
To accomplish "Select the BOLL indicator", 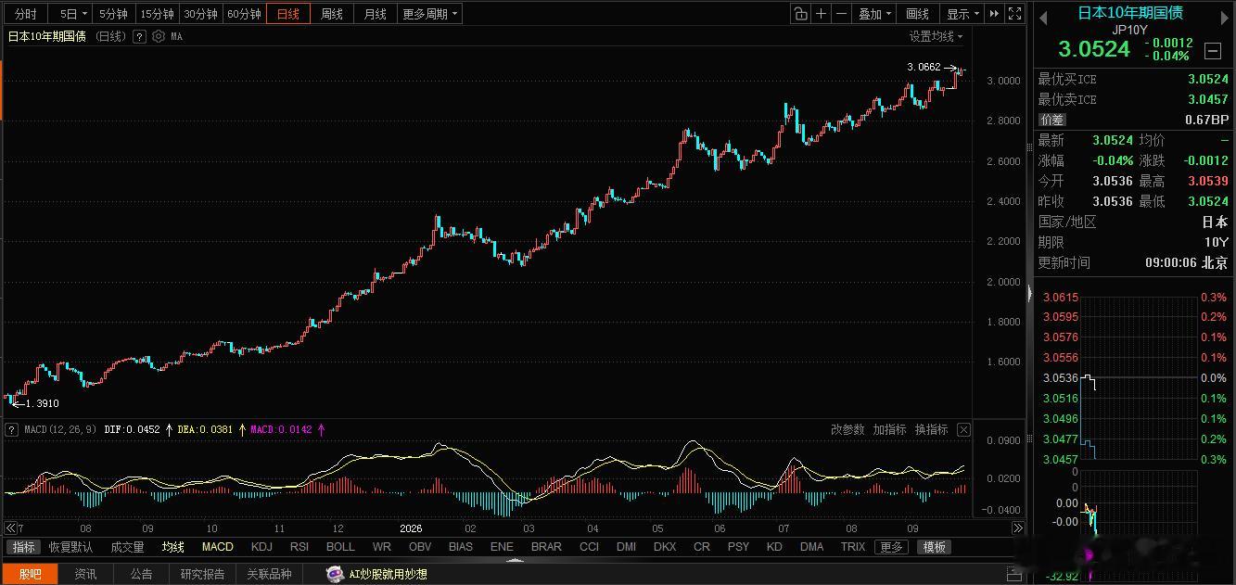I will coord(340,547).
